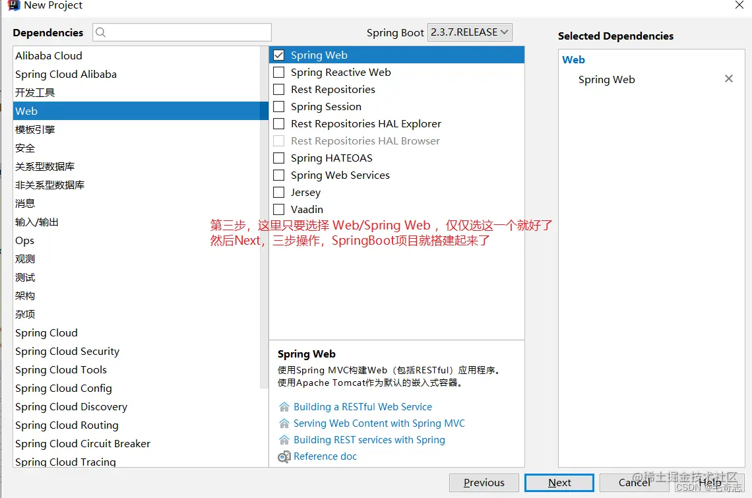752x498 pixels.
Task: Check the Spring HATEOAS dependency
Action: tap(278, 158)
